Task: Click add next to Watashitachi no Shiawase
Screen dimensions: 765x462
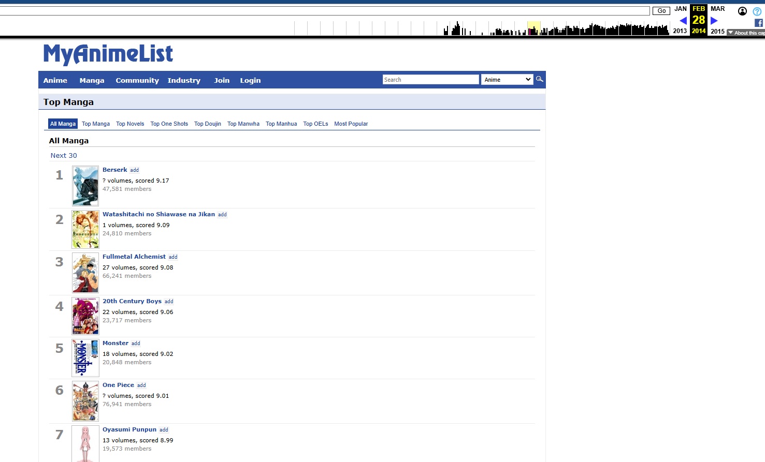Action: tap(222, 215)
